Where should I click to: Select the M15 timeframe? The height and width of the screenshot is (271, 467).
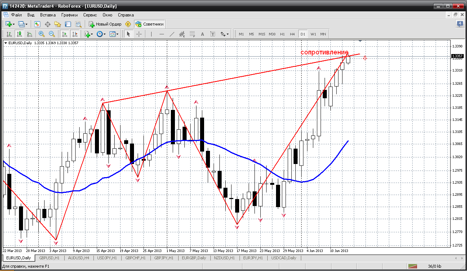262,34
